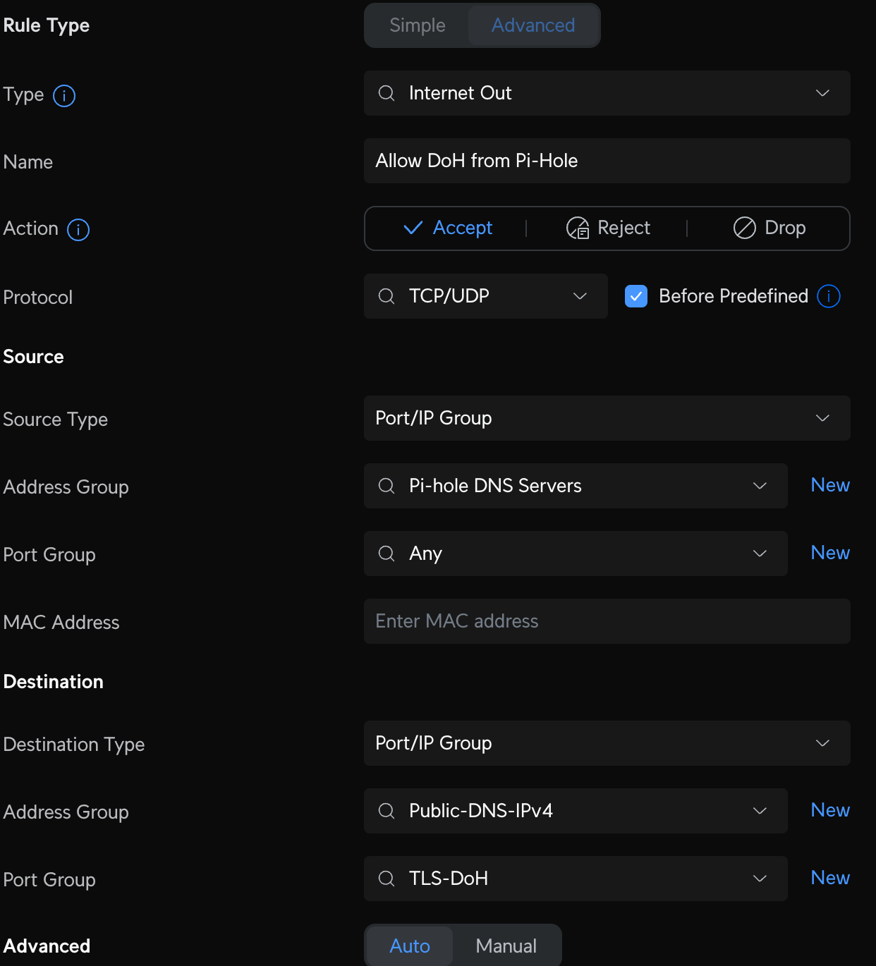Click the info icon beside Action
The height and width of the screenshot is (966, 876).
coord(78,229)
